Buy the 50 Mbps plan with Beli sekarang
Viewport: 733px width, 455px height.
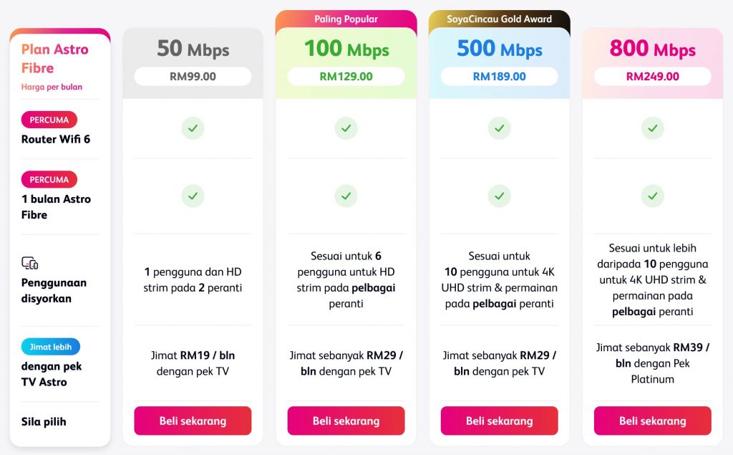(193, 421)
